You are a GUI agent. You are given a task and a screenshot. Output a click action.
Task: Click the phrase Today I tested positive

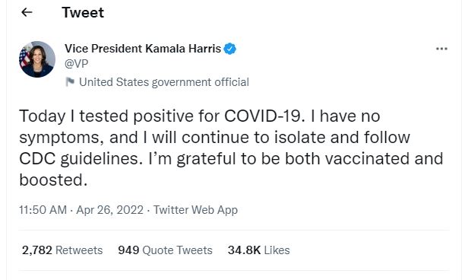click(106, 116)
